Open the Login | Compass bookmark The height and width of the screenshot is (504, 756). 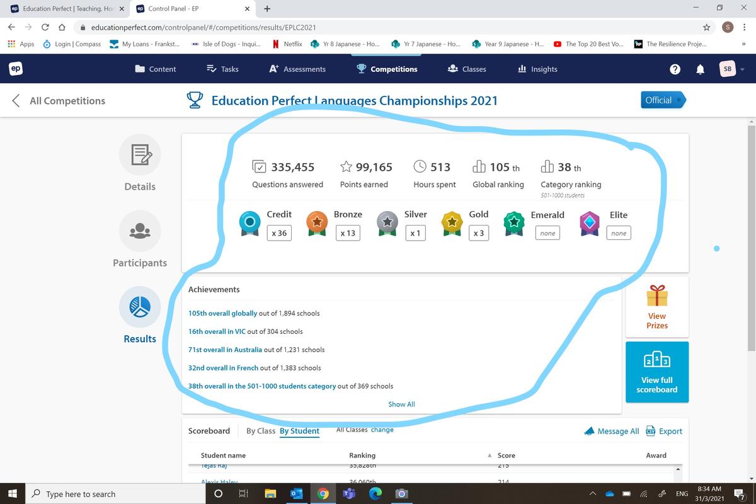click(72, 44)
